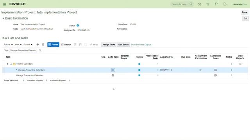Screen dimensions: 250x140
Task: Click the search magnifier in the header
Action: click(x=191, y=4)
